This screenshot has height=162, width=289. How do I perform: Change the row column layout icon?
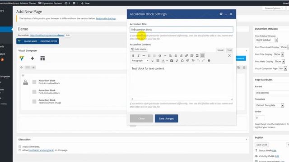28,67
